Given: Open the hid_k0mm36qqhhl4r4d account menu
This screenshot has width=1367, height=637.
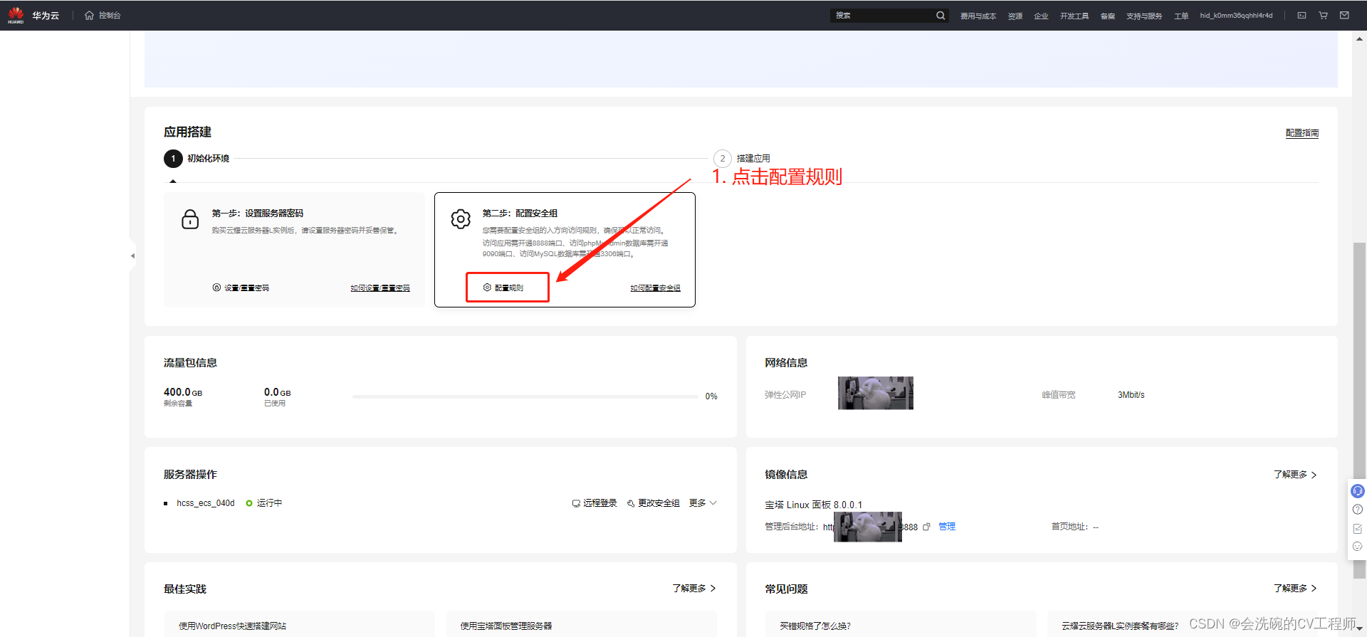Looking at the screenshot, I should click(1236, 16).
